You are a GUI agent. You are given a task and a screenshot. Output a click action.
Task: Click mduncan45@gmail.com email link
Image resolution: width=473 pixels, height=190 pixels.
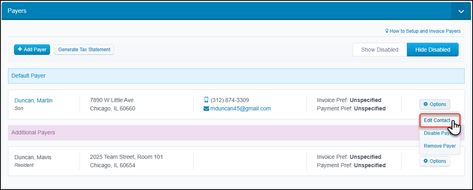point(241,108)
